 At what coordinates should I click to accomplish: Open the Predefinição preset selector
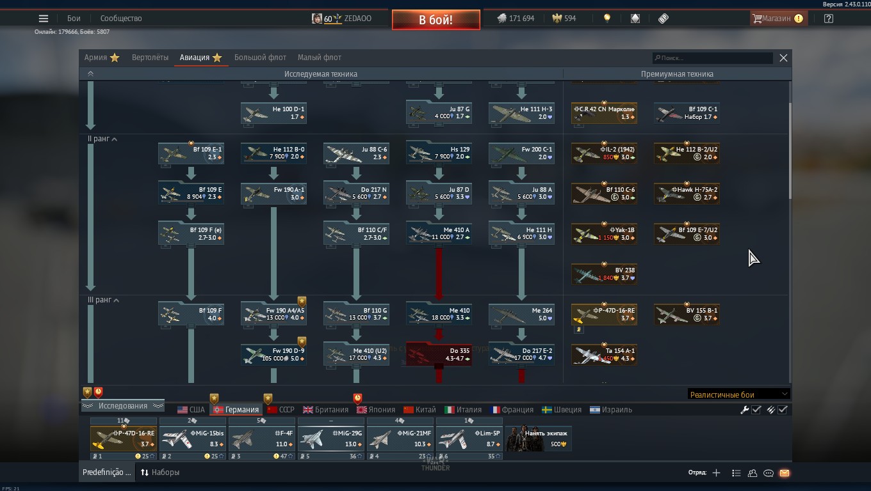pos(107,472)
